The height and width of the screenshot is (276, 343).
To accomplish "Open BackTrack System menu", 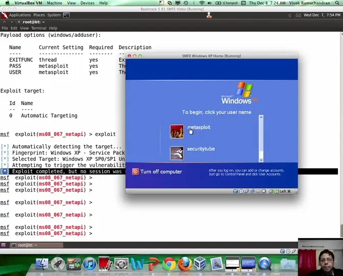I will click(54, 15).
